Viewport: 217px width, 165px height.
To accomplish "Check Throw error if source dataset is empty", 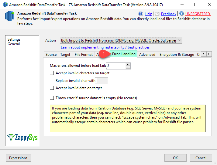I will 52,98.
